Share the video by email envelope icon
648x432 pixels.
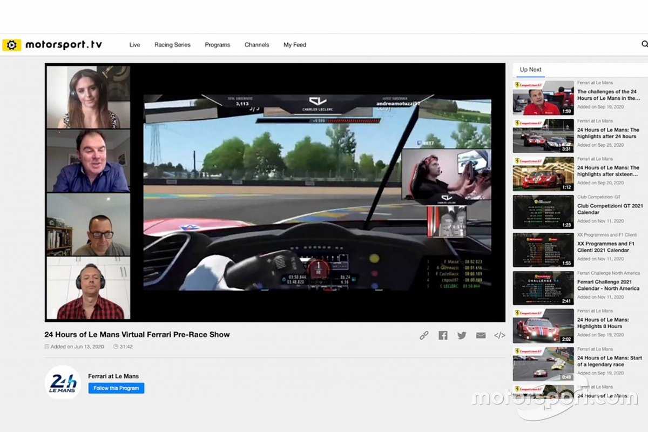pos(481,335)
